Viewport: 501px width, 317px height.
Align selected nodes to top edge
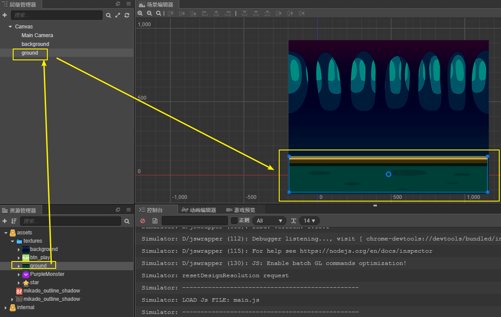click(171, 13)
